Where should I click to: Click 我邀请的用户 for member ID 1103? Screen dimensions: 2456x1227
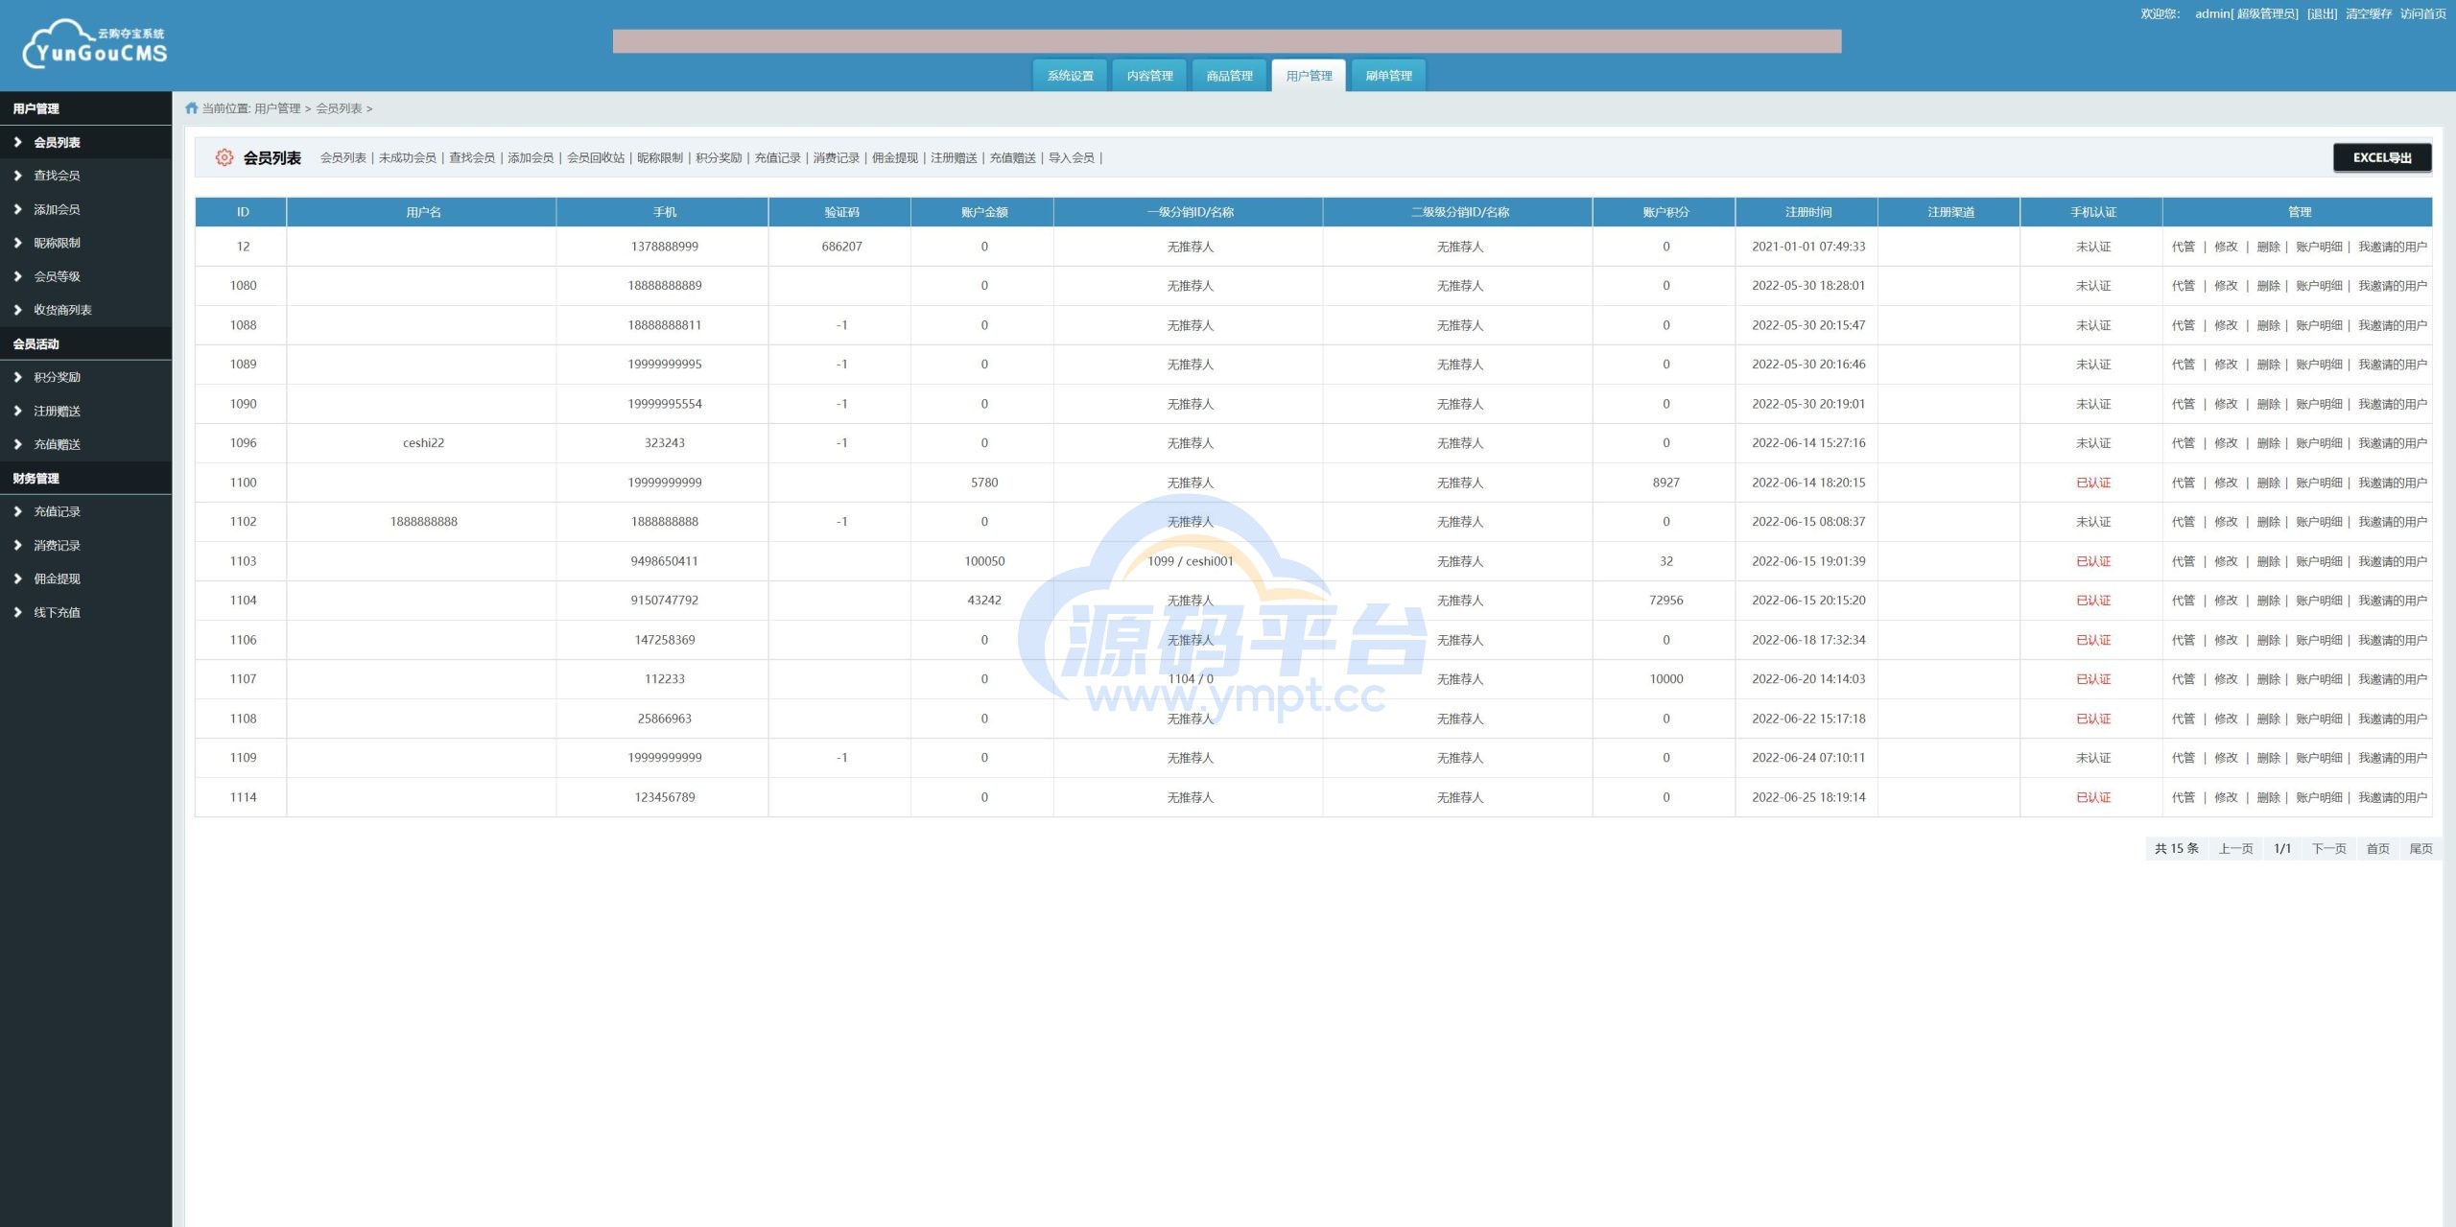coord(2393,561)
